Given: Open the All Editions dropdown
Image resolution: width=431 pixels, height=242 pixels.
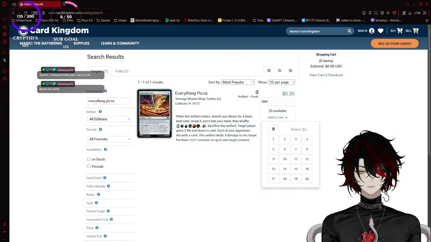Looking at the screenshot, I should coord(109,119).
